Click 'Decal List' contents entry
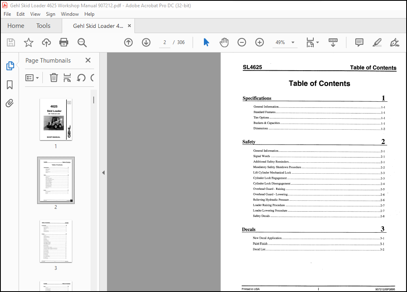The image size is (407, 292). coord(259,249)
